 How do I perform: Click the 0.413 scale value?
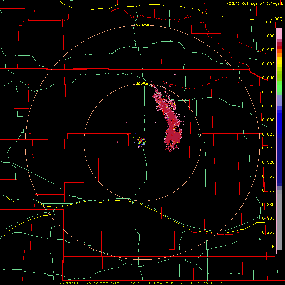268,190
